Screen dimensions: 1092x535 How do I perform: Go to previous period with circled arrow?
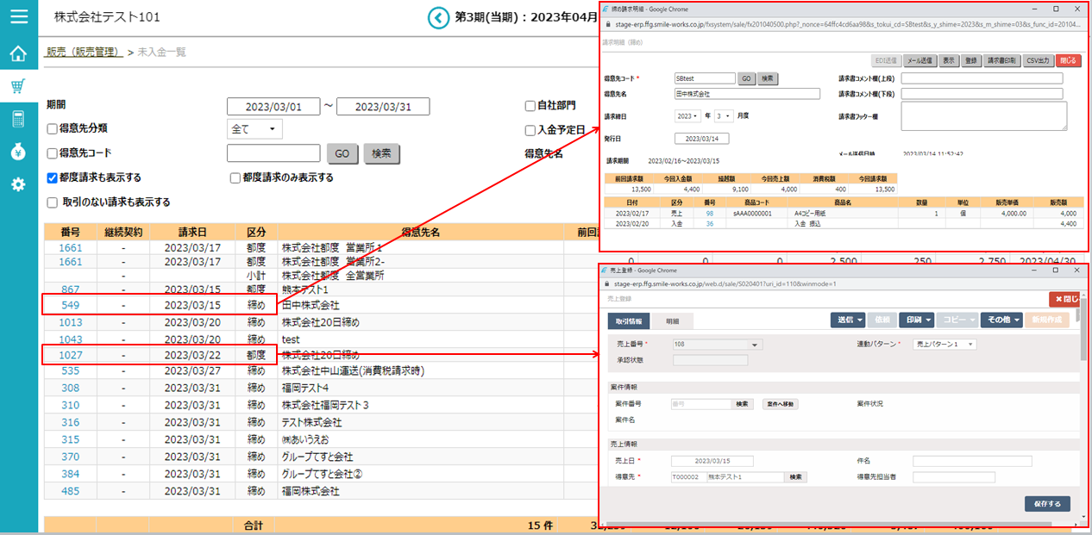click(x=440, y=17)
